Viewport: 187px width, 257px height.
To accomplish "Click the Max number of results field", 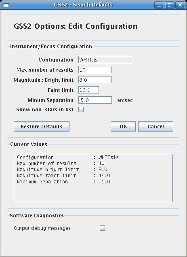I will 95,70.
